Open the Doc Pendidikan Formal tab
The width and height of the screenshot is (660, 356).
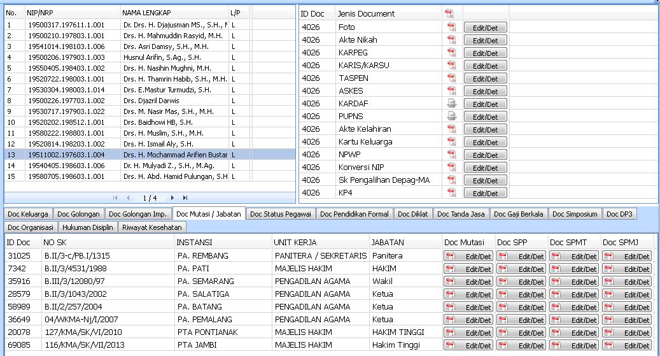[355, 214]
